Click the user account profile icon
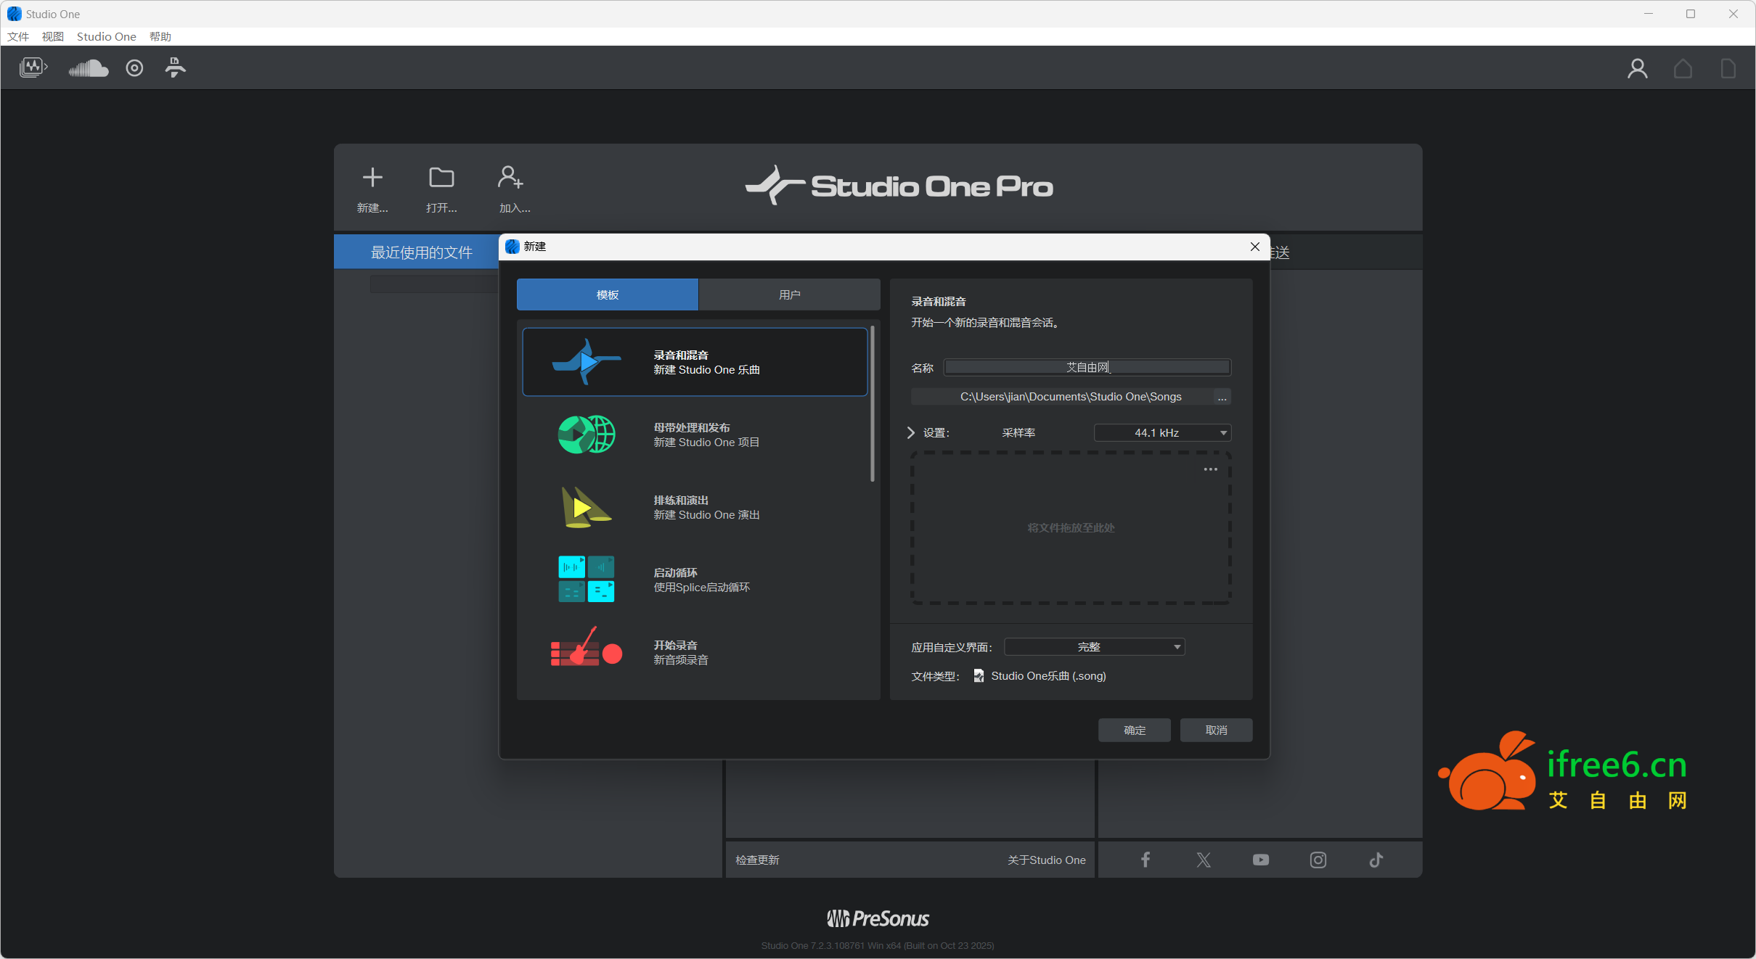 1637,68
